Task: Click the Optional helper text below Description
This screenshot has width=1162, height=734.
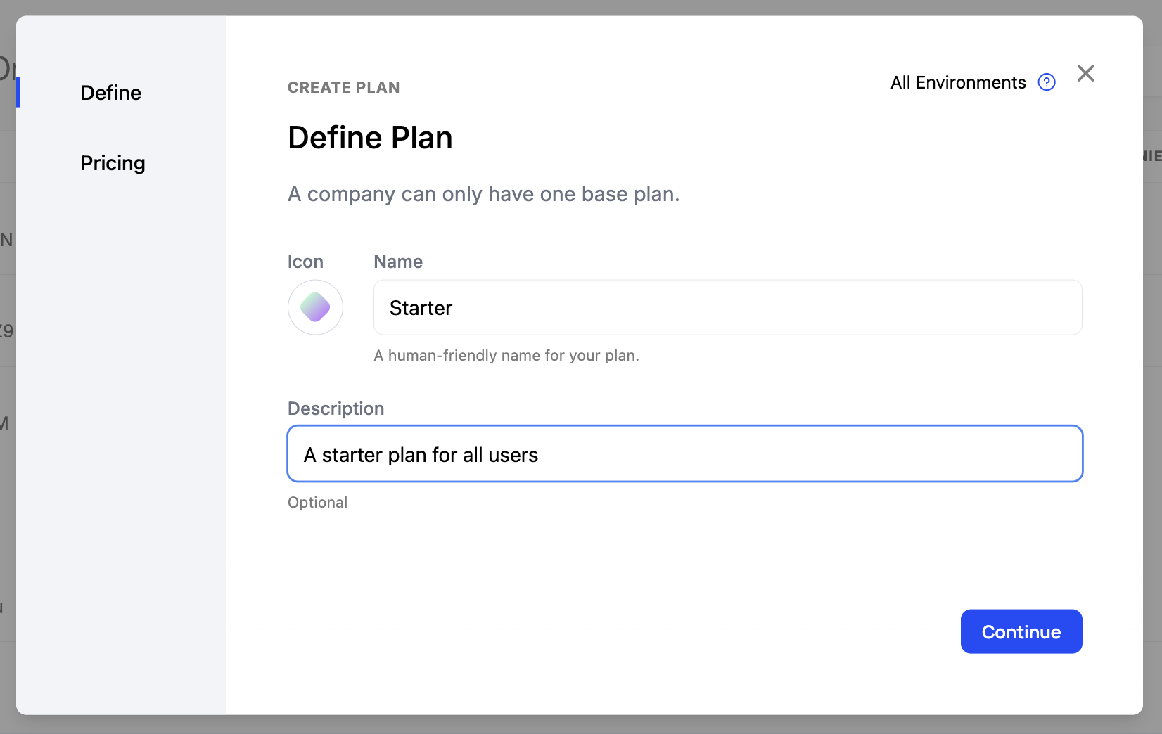Action: pos(317,502)
